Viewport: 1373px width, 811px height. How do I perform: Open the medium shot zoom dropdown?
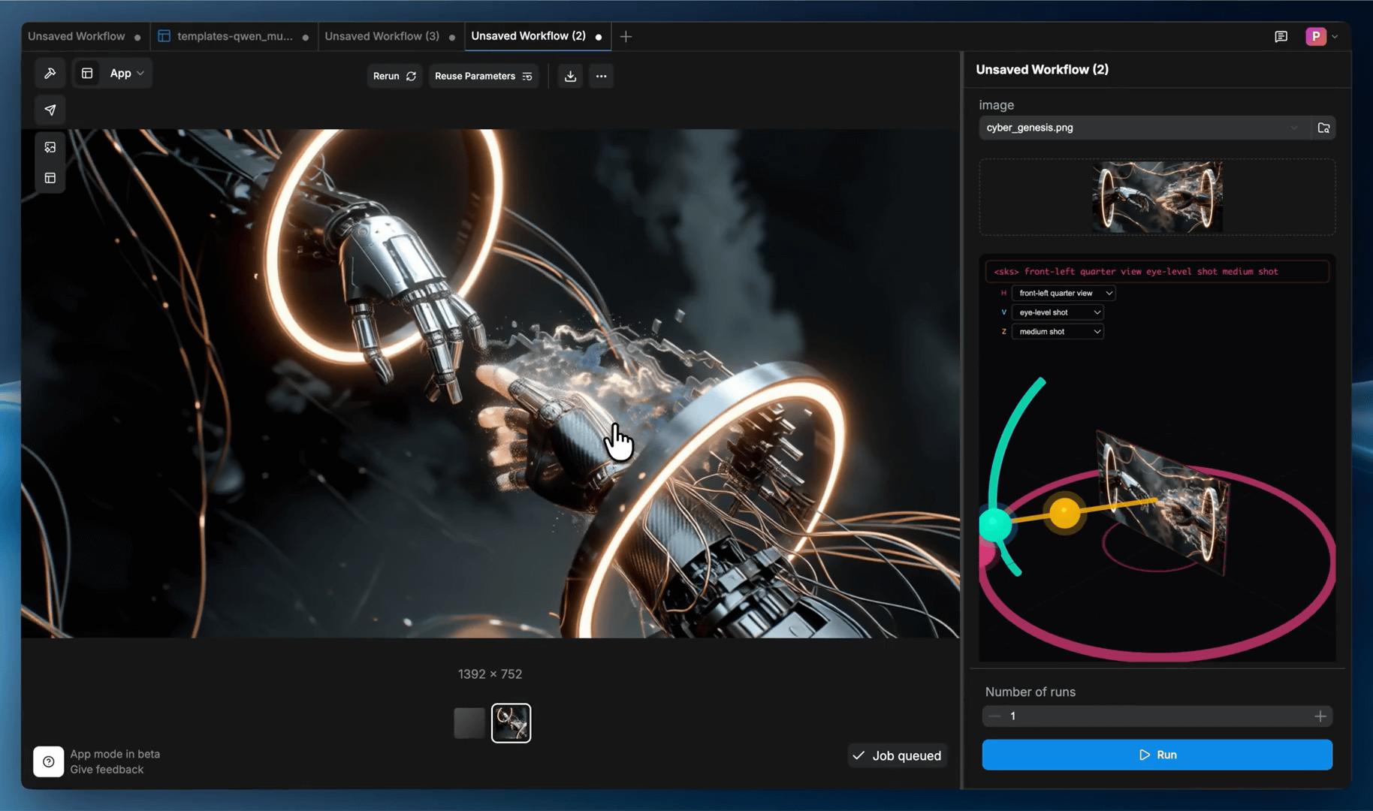point(1058,332)
